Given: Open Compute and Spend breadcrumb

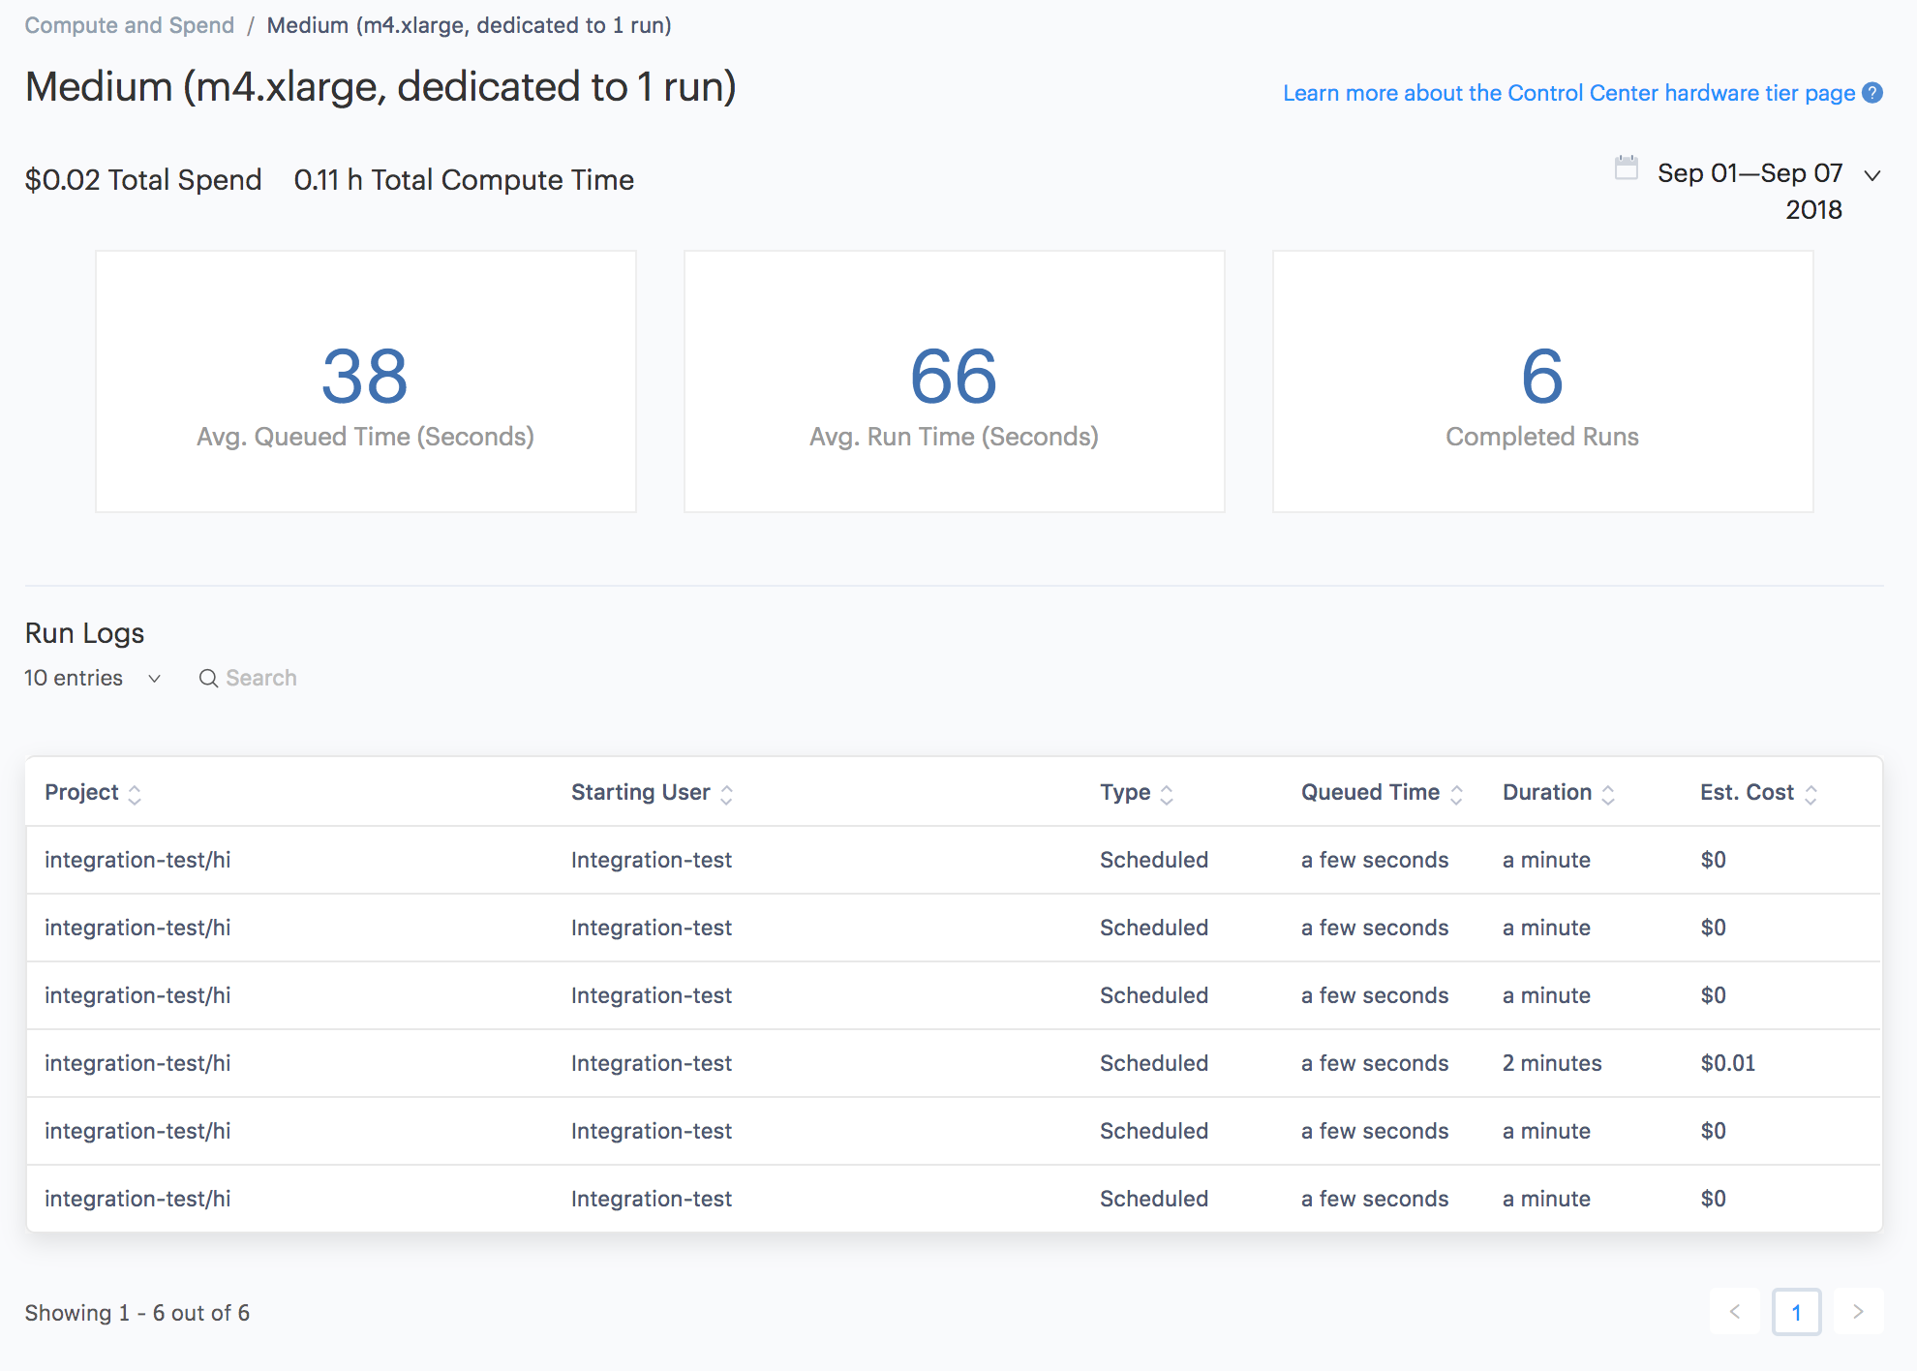Looking at the screenshot, I should click(x=130, y=25).
